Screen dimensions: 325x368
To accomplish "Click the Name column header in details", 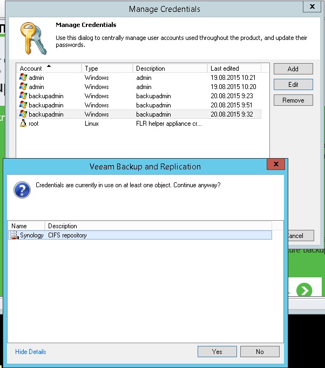I will [x=26, y=226].
